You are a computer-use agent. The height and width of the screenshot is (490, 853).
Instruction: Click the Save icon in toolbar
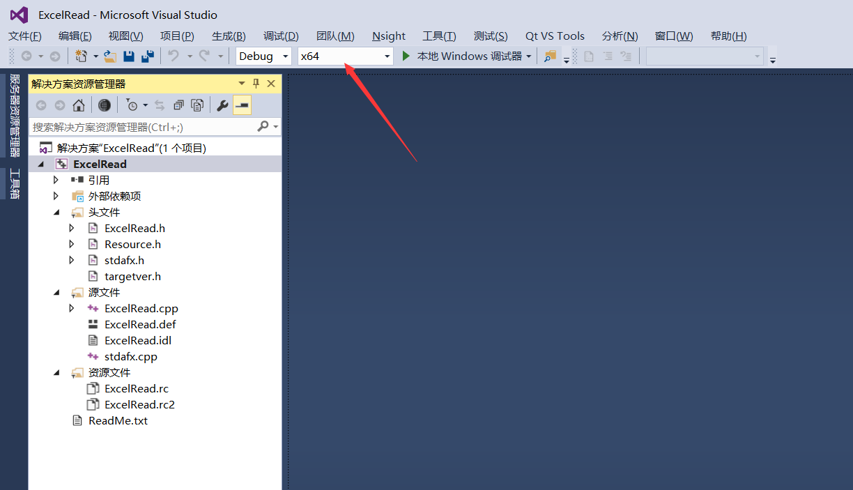[x=129, y=56]
